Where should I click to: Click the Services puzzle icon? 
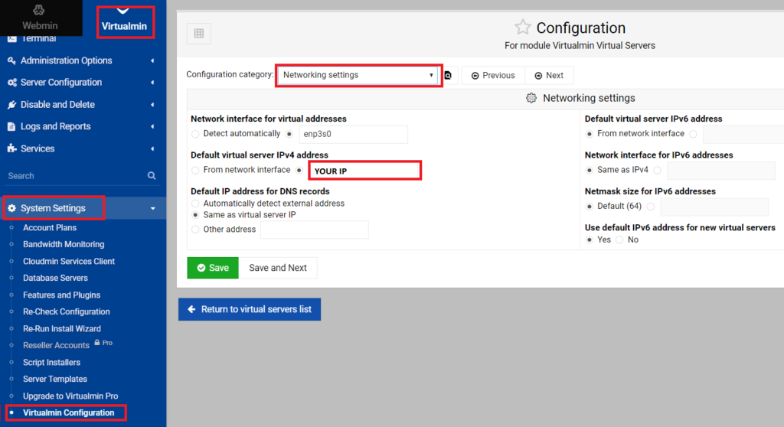pos(12,148)
